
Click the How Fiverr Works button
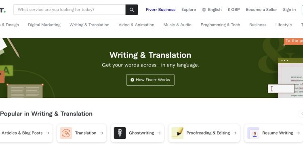[150, 80]
